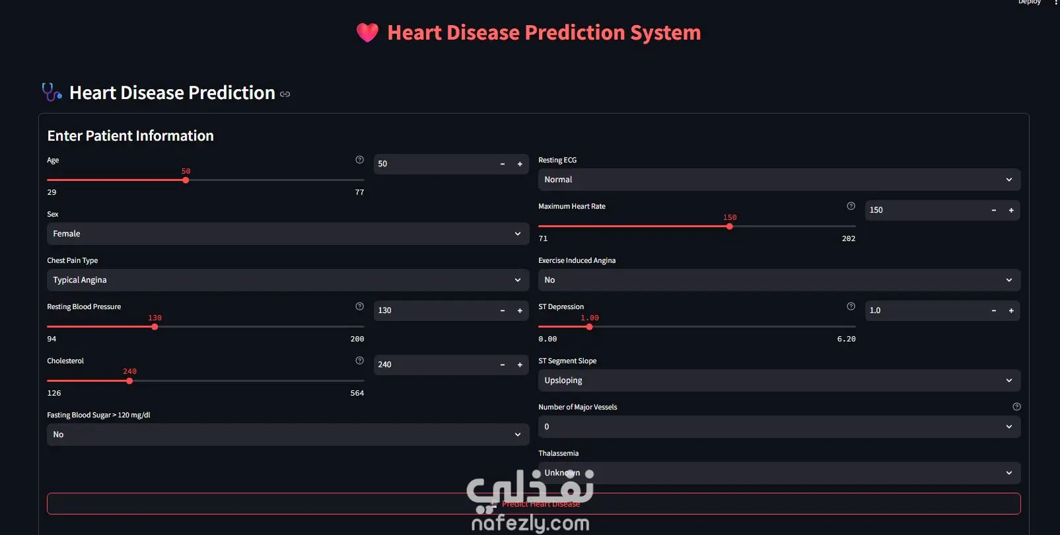This screenshot has width=1060, height=535.
Task: Click the Cholesterol help icon
Action: pyautogui.click(x=359, y=361)
